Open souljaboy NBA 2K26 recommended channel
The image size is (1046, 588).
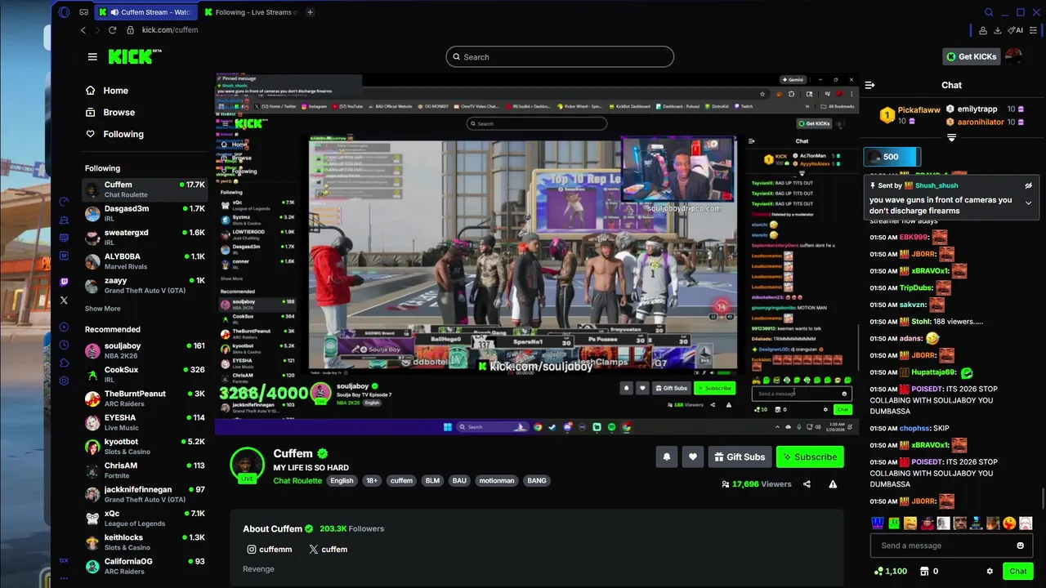pyautogui.click(x=145, y=350)
